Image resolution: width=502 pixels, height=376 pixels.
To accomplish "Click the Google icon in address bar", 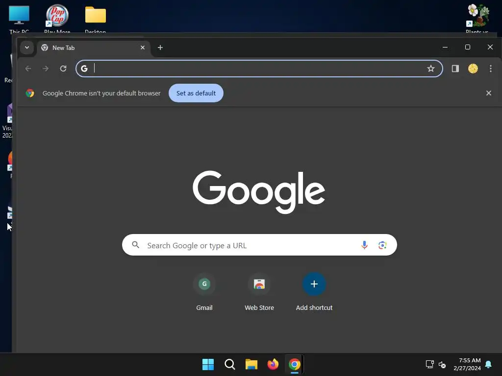I will [x=84, y=69].
